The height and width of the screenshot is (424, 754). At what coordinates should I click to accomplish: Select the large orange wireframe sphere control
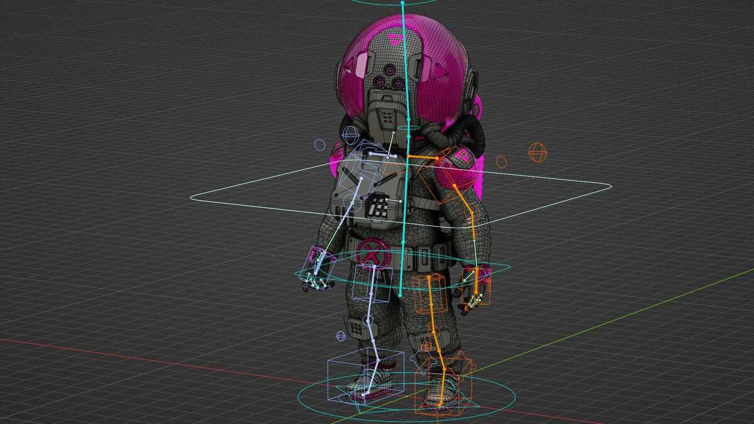[x=537, y=152]
